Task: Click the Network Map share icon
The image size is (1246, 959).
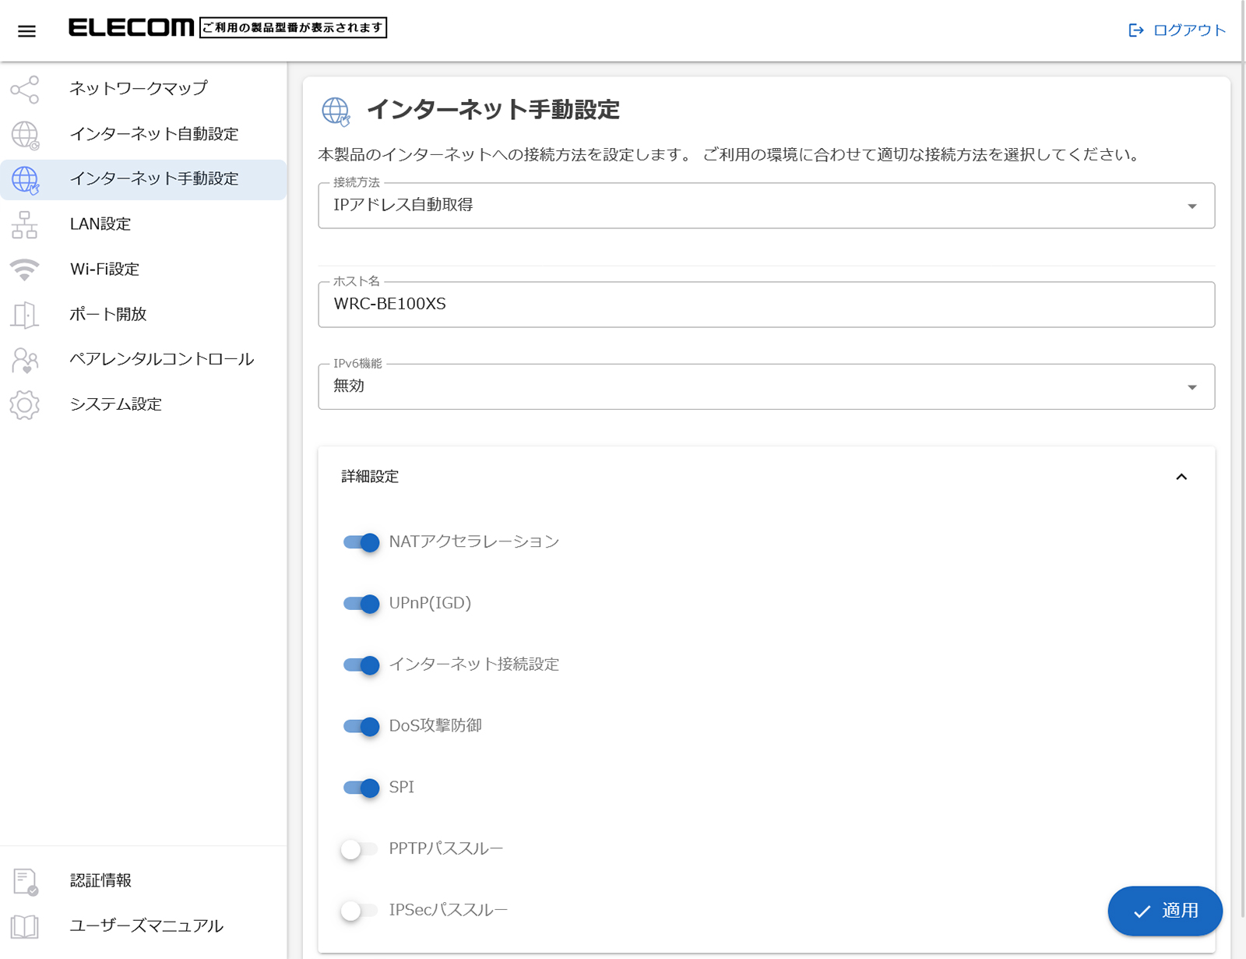Action: [25, 90]
